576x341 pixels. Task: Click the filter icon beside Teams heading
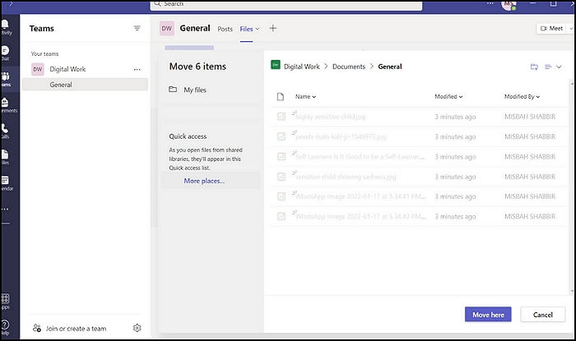pyautogui.click(x=137, y=28)
